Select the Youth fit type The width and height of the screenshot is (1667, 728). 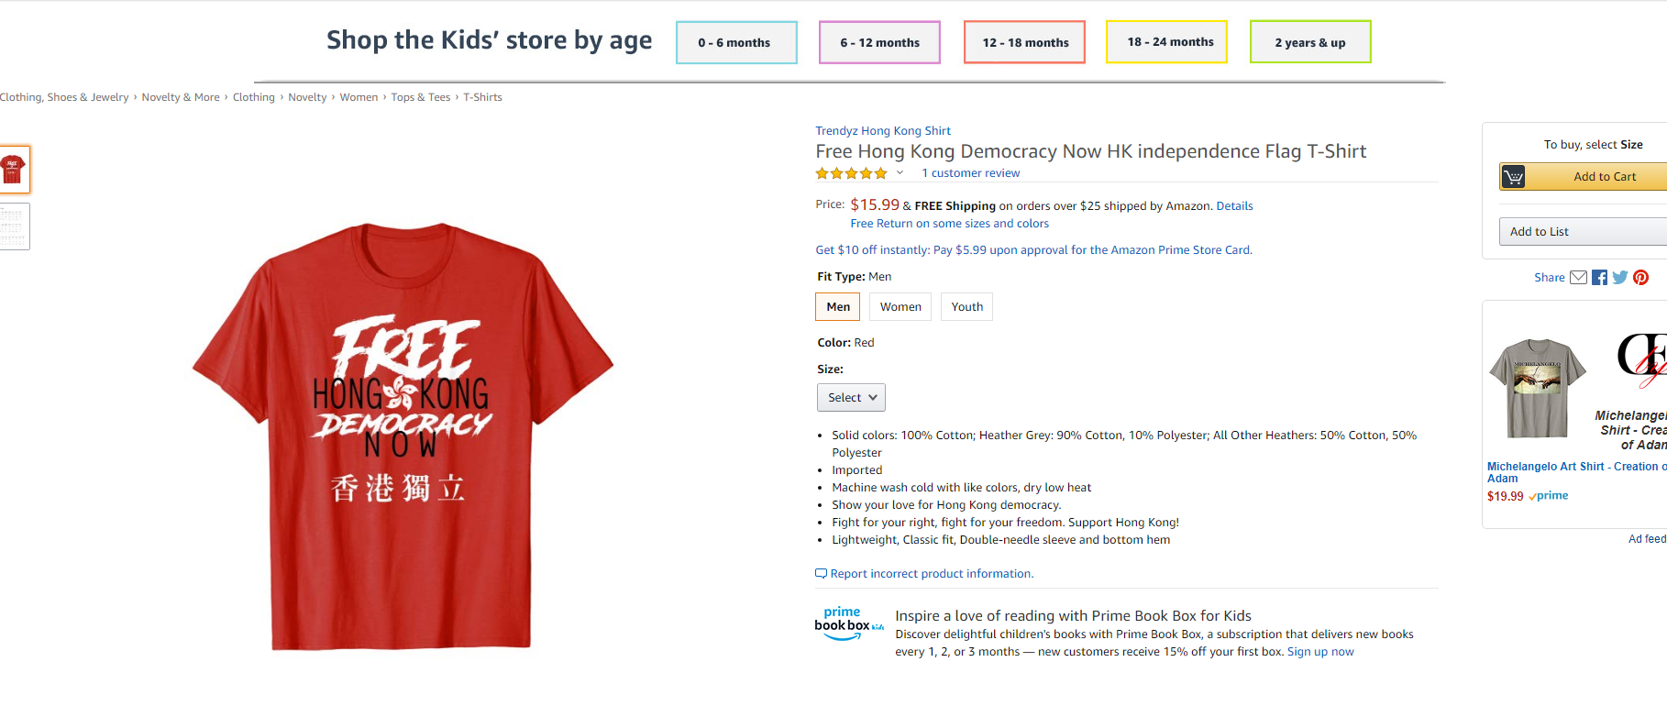coord(966,307)
